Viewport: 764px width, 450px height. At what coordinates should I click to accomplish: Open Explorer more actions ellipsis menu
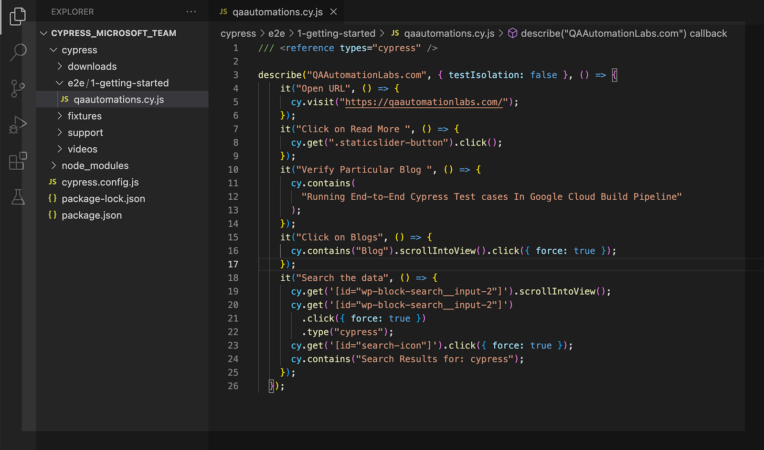[x=191, y=11]
